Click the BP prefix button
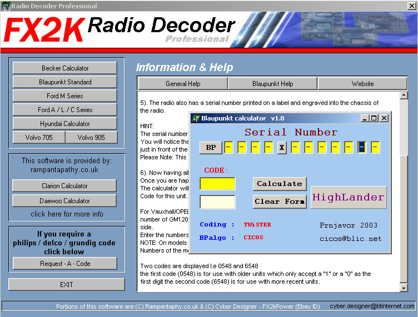This screenshot has height=317, width=418. 211,148
